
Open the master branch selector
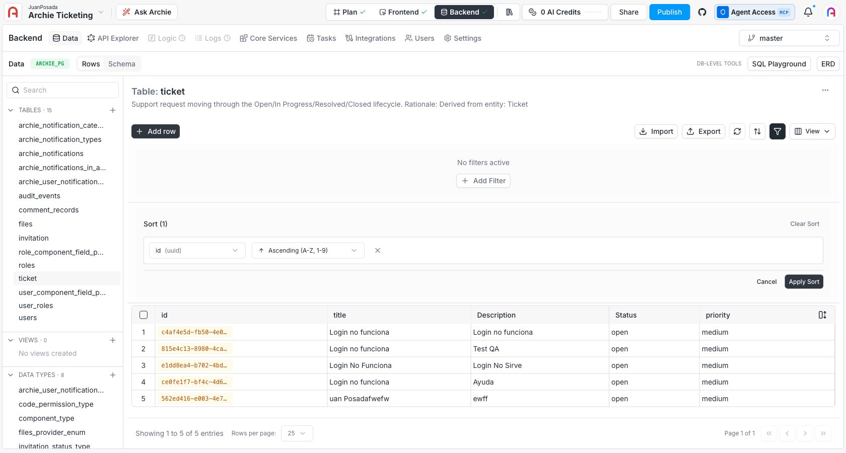[789, 38]
